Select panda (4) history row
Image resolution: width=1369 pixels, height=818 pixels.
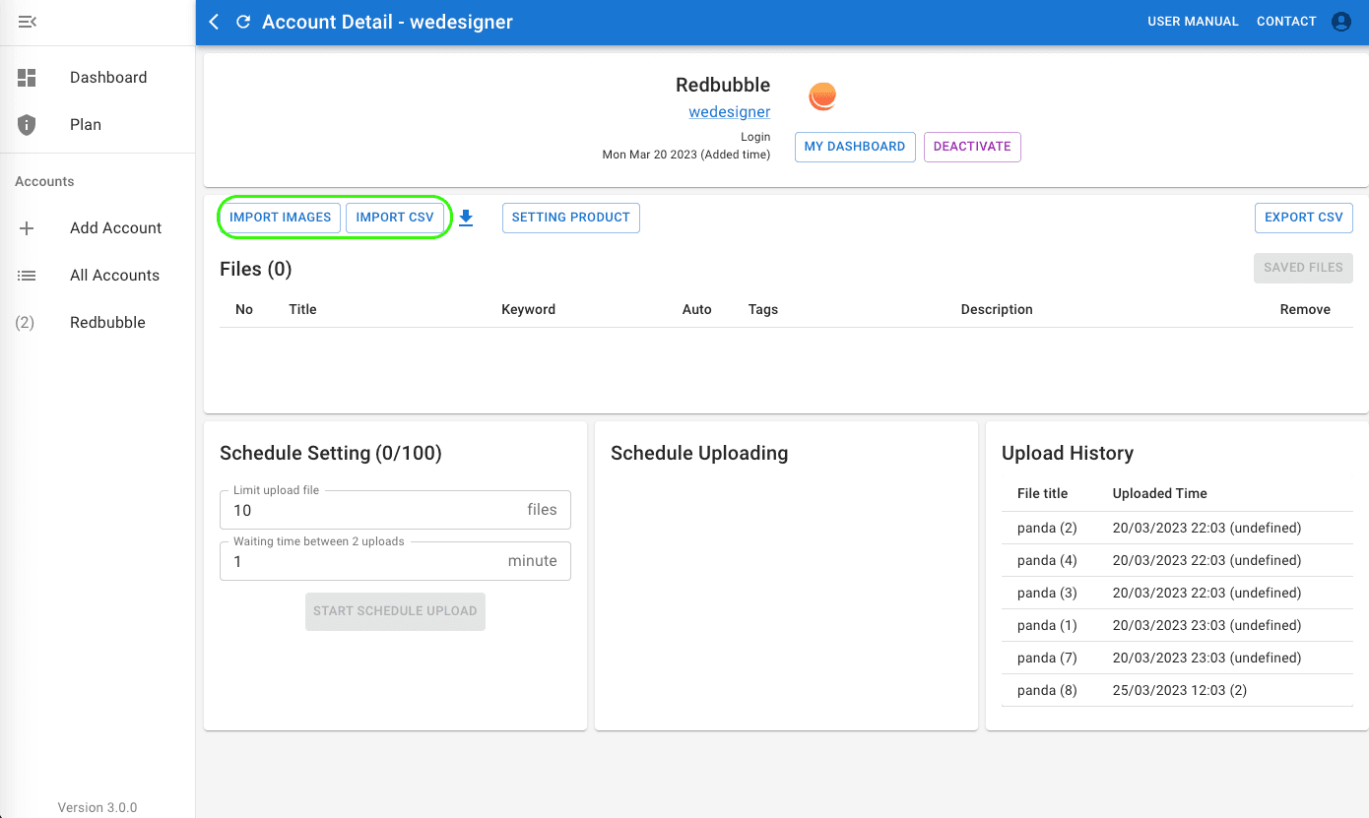[1177, 560]
